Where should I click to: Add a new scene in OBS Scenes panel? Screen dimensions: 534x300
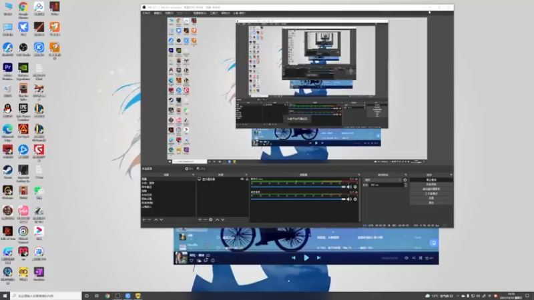(x=144, y=220)
